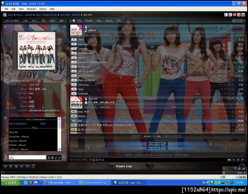Image resolution: width=248 pixels, height=194 pixels.
Task: Switch to the LYR tab
Action: (x=25, y=21)
